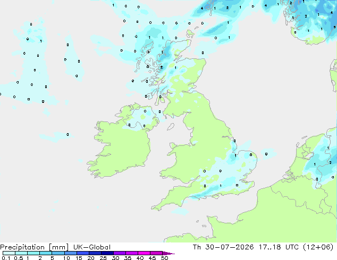The height and width of the screenshot is (260, 337).
Task: Click the 'UK-Global' model name label
Action: tap(92, 247)
